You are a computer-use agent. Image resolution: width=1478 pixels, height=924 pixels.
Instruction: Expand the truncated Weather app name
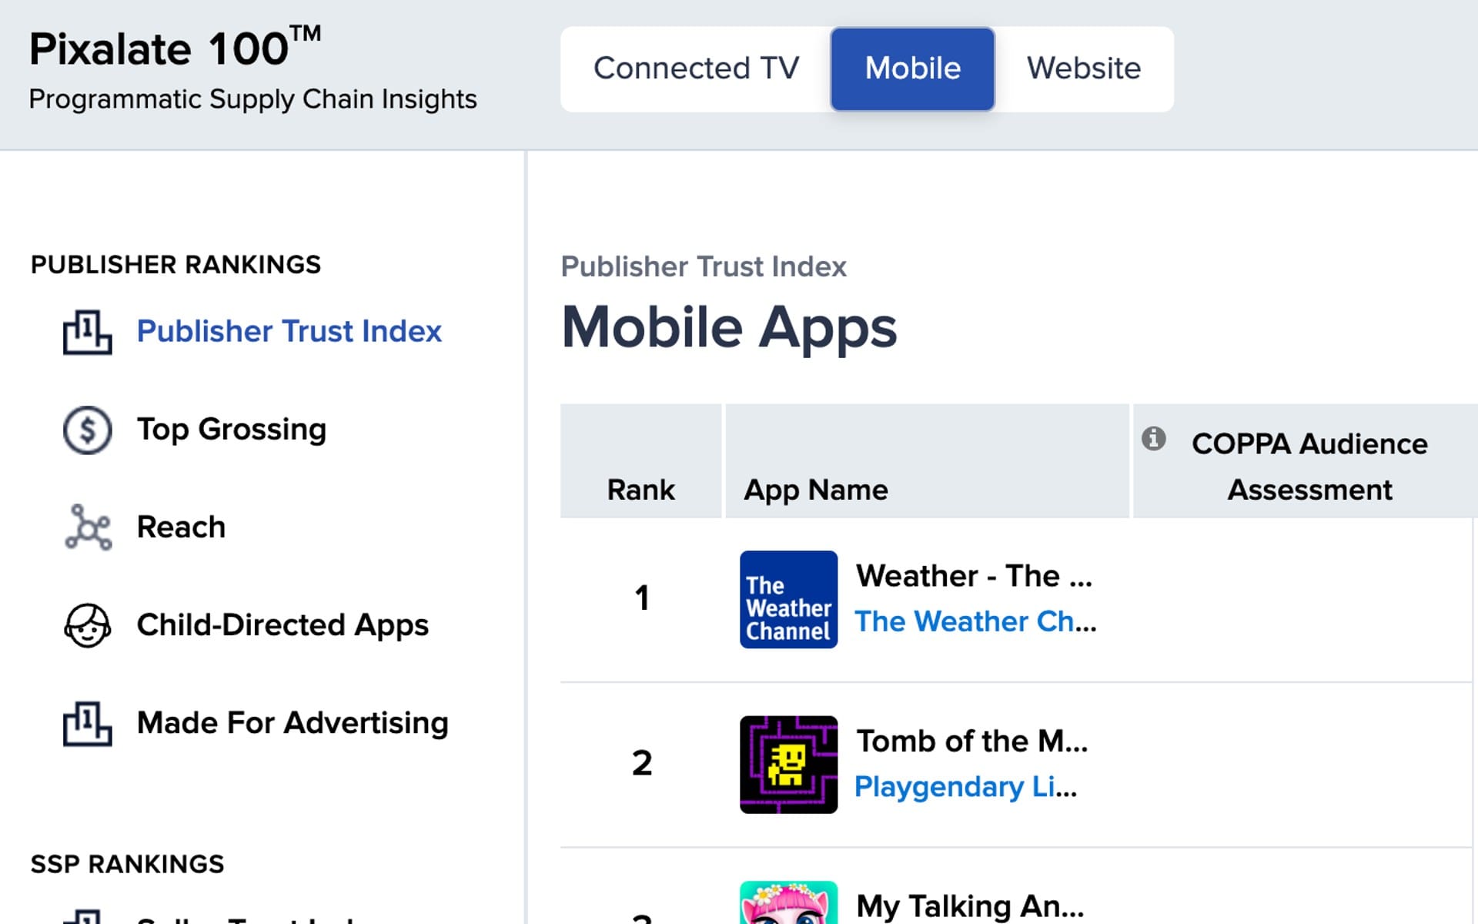tap(975, 575)
